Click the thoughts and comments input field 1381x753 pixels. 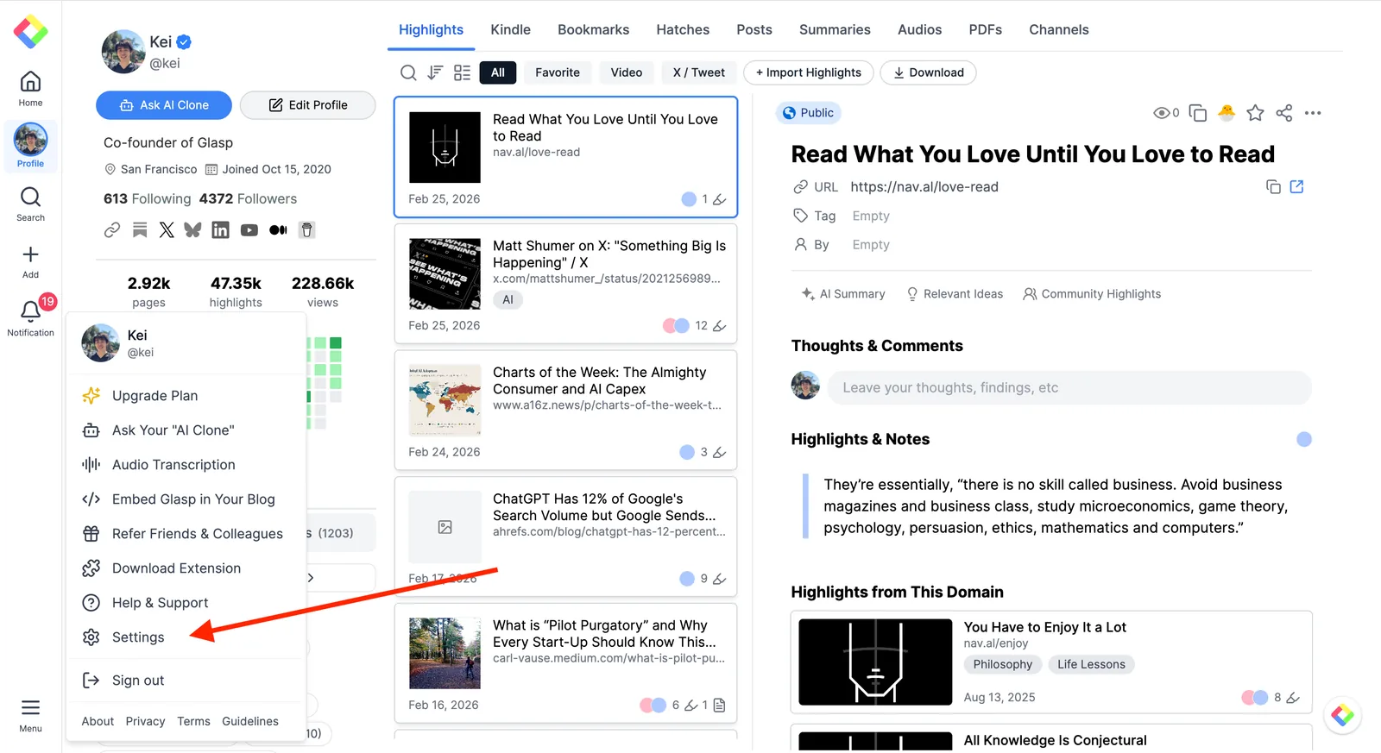pos(1069,388)
